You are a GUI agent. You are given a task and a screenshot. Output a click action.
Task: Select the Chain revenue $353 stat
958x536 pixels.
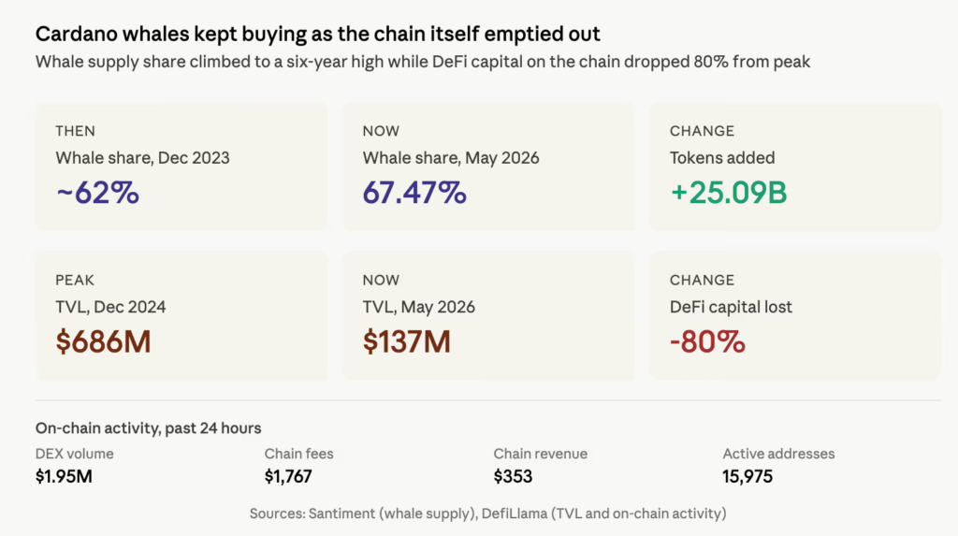pyautogui.click(x=541, y=466)
